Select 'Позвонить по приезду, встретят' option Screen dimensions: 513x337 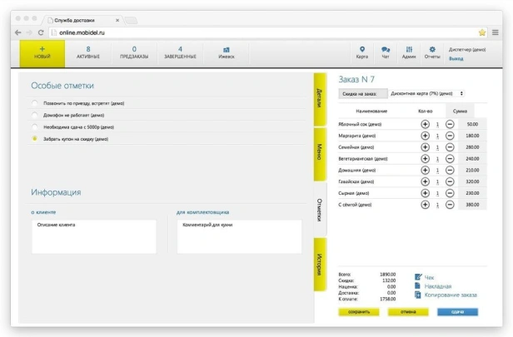[35, 103]
